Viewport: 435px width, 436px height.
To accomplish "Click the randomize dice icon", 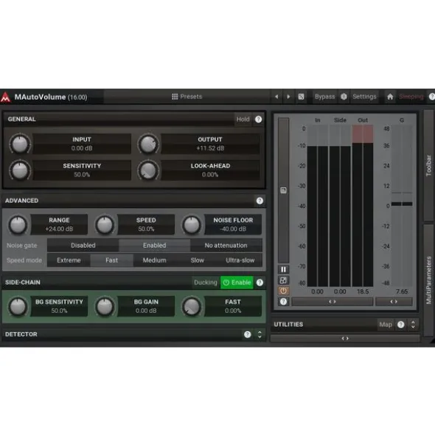I will tap(301, 97).
